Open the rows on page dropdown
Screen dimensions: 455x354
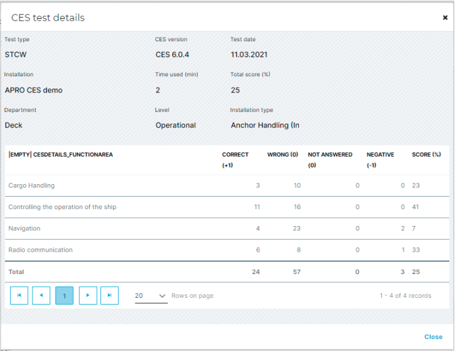pyautogui.click(x=151, y=296)
